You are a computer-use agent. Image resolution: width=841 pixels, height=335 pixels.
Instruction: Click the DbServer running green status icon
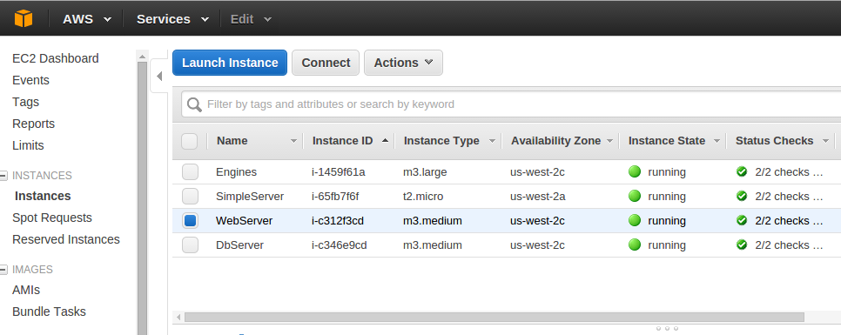coord(635,245)
